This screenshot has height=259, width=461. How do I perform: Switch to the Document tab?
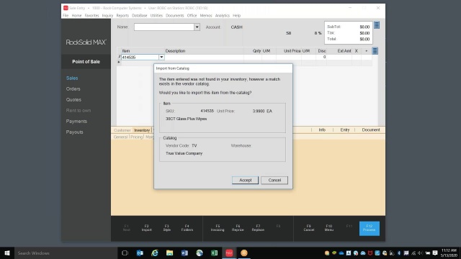click(371, 129)
